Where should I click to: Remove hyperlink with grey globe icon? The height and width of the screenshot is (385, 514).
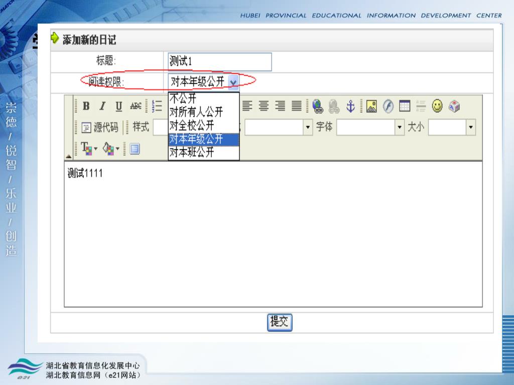coord(334,106)
